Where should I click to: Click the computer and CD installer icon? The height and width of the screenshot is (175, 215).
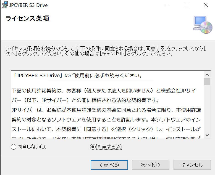pos(203,25)
